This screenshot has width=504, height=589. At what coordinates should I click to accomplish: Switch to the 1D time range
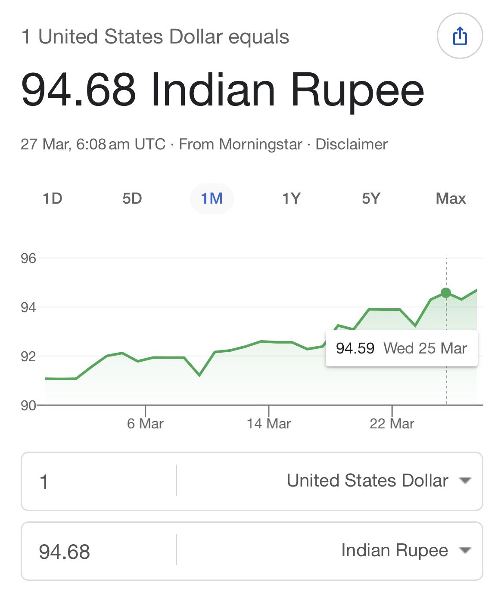pyautogui.click(x=53, y=198)
